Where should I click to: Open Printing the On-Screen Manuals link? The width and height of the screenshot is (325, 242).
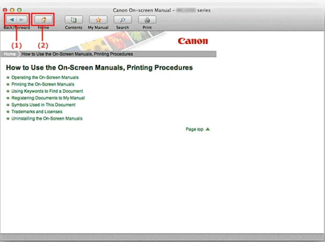pos(42,84)
